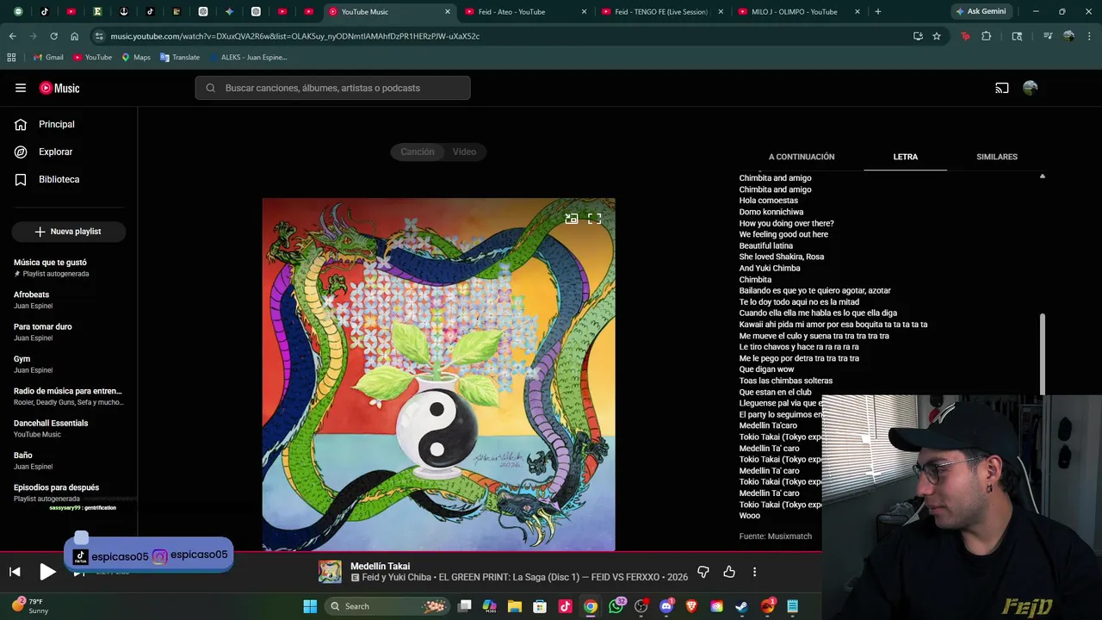The height and width of the screenshot is (620, 1102).
Task: Open the Chrome apps grid in the bookmarks bar
Action: 11,57
